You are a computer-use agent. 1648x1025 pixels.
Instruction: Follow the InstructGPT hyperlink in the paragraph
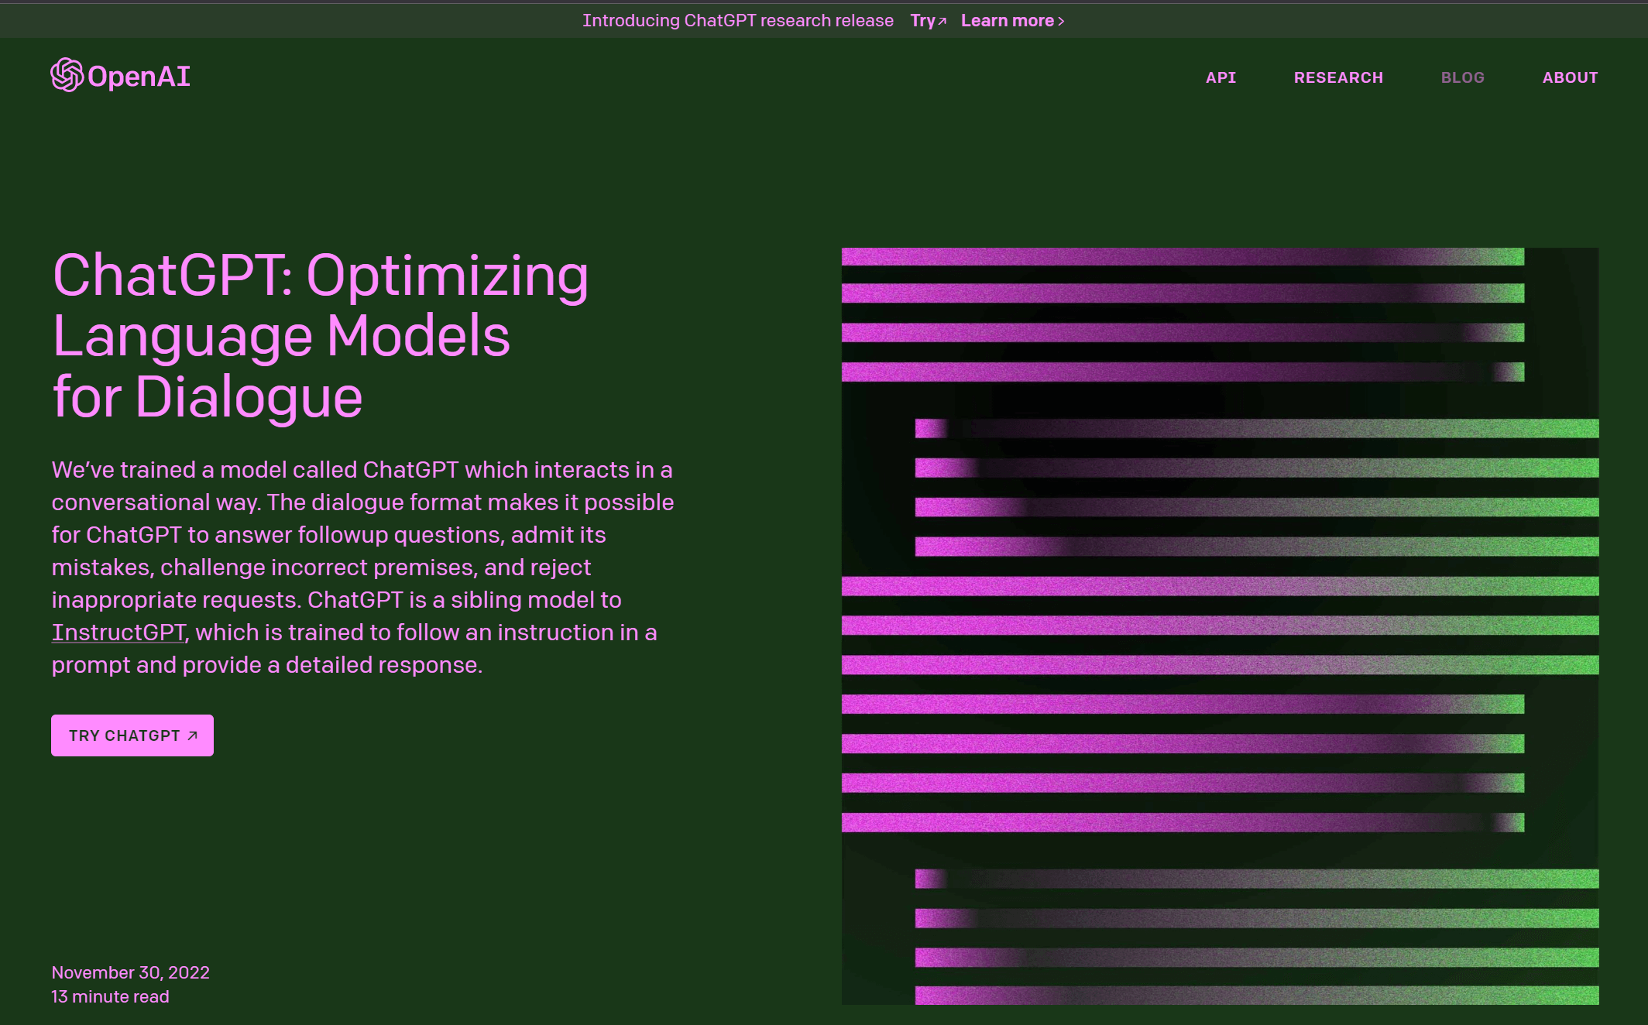coord(118,632)
